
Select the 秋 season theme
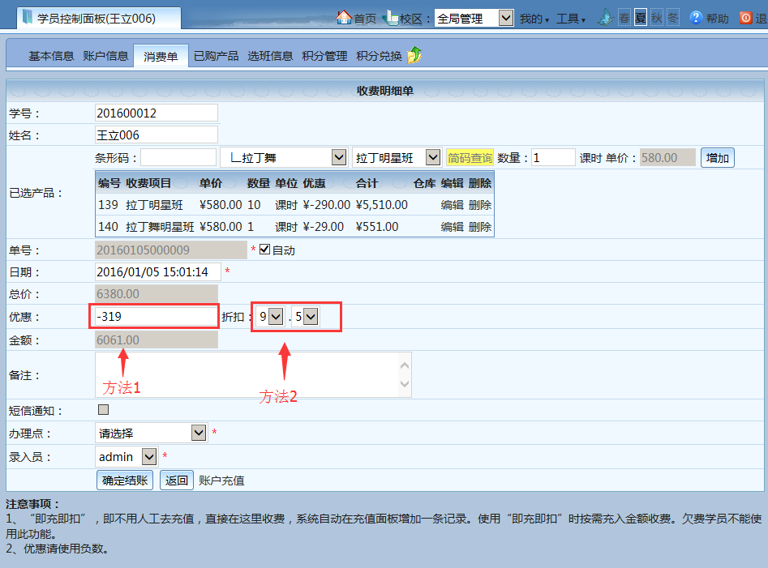point(656,18)
